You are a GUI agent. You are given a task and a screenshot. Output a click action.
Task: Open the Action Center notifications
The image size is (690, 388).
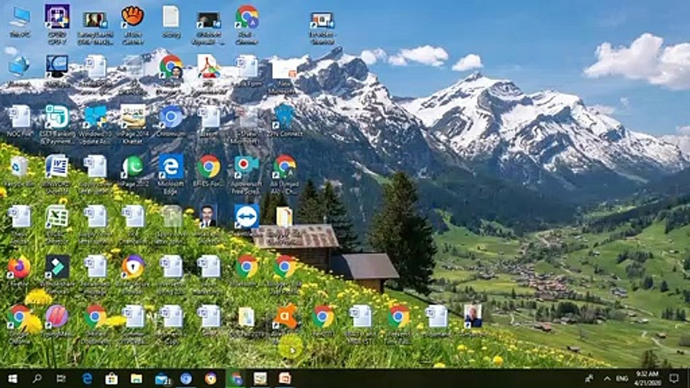[x=674, y=378]
